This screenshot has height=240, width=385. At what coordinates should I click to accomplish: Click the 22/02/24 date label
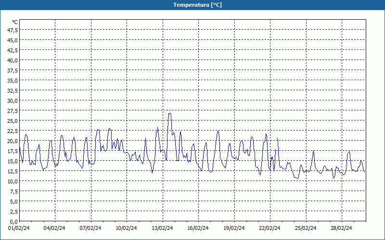(x=269, y=228)
